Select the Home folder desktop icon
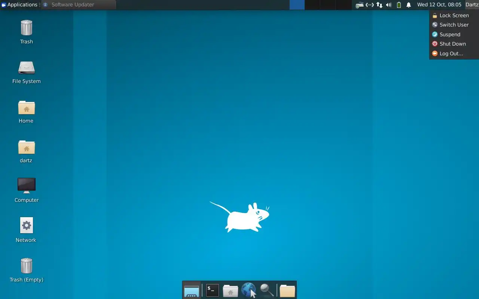This screenshot has height=299, width=479. coord(26,111)
